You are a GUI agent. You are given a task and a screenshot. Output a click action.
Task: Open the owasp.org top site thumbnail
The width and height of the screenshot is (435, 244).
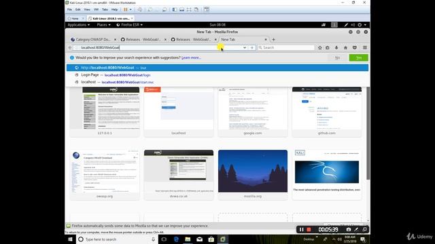[105, 175]
